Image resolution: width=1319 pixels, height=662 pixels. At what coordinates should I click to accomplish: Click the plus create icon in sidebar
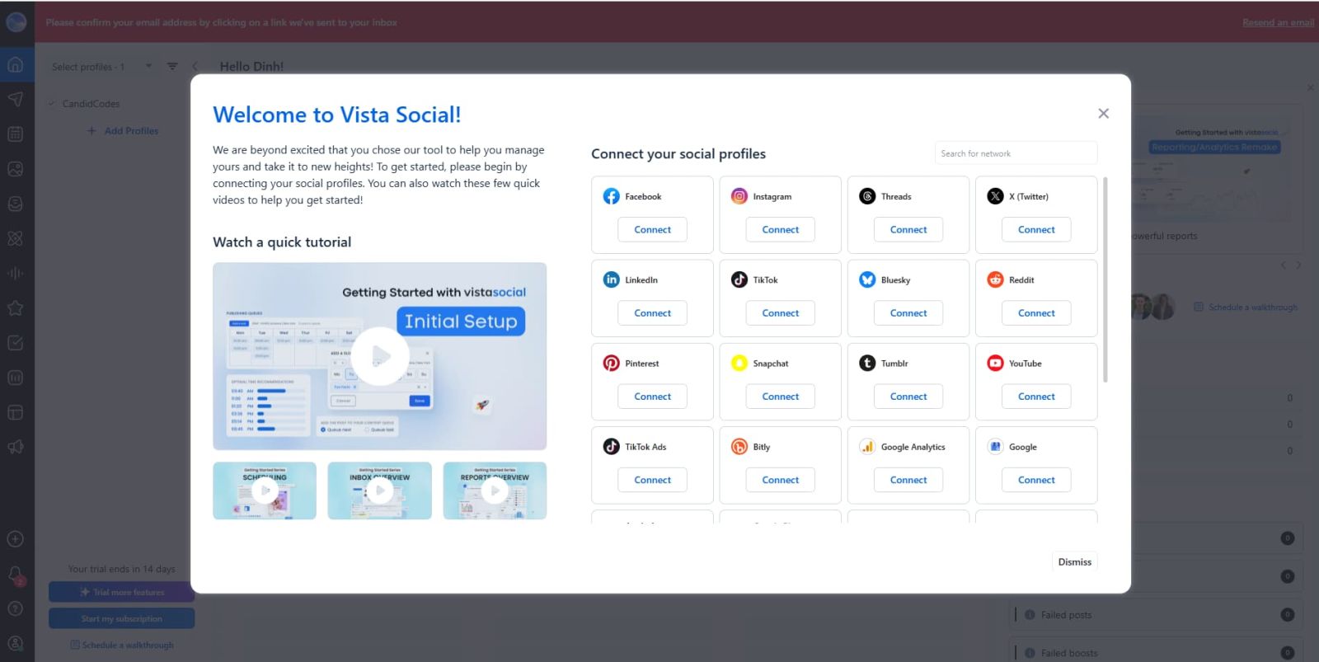pyautogui.click(x=16, y=539)
